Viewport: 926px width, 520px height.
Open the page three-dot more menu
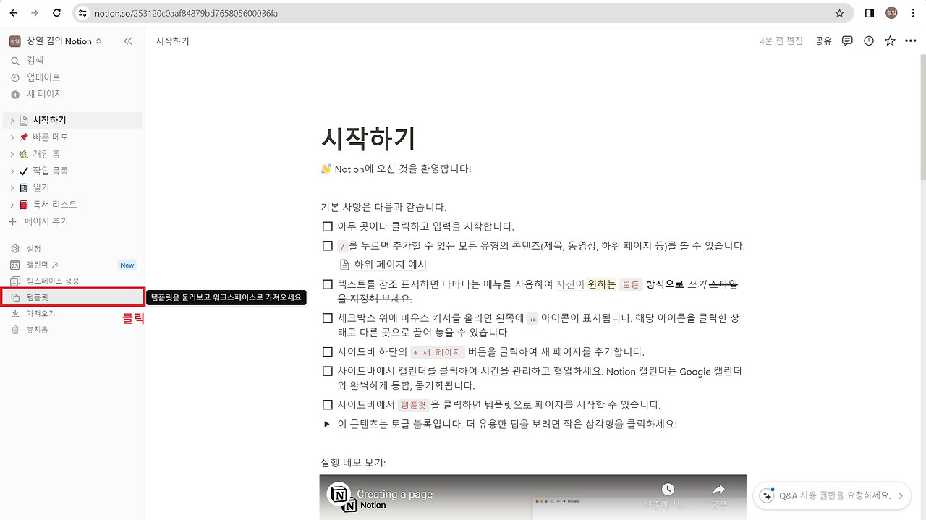point(911,41)
